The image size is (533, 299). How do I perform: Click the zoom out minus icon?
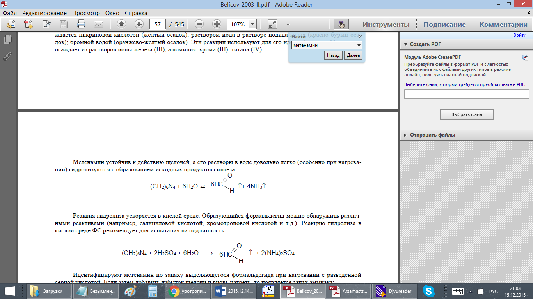pyautogui.click(x=199, y=24)
